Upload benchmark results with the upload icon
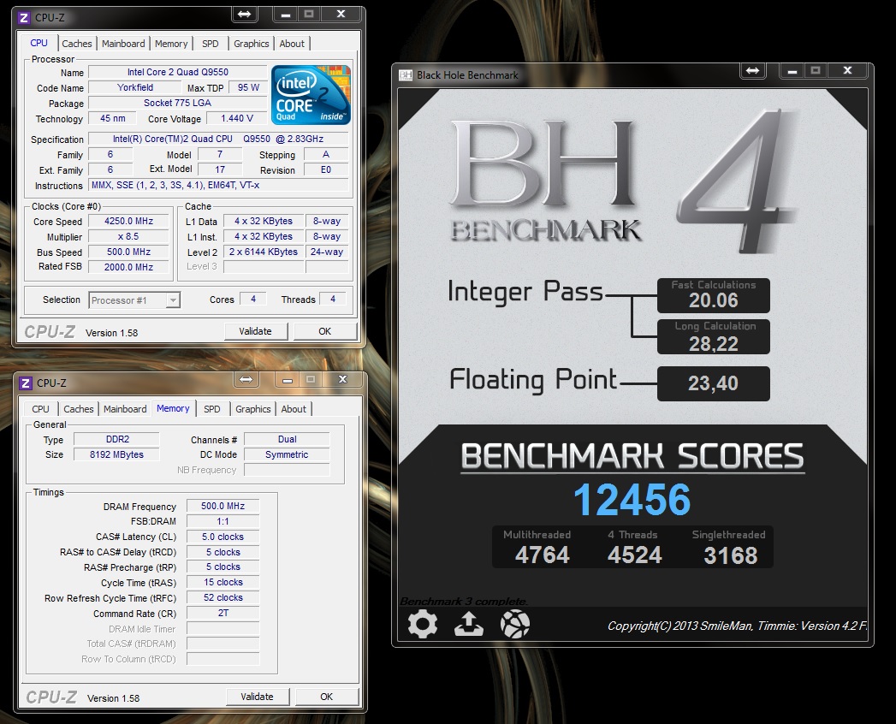 tap(469, 624)
